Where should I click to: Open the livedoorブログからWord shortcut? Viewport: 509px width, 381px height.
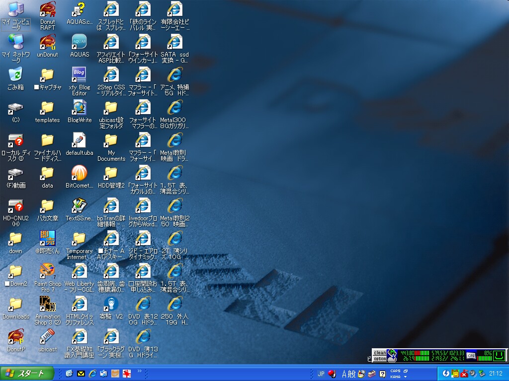[143, 213]
